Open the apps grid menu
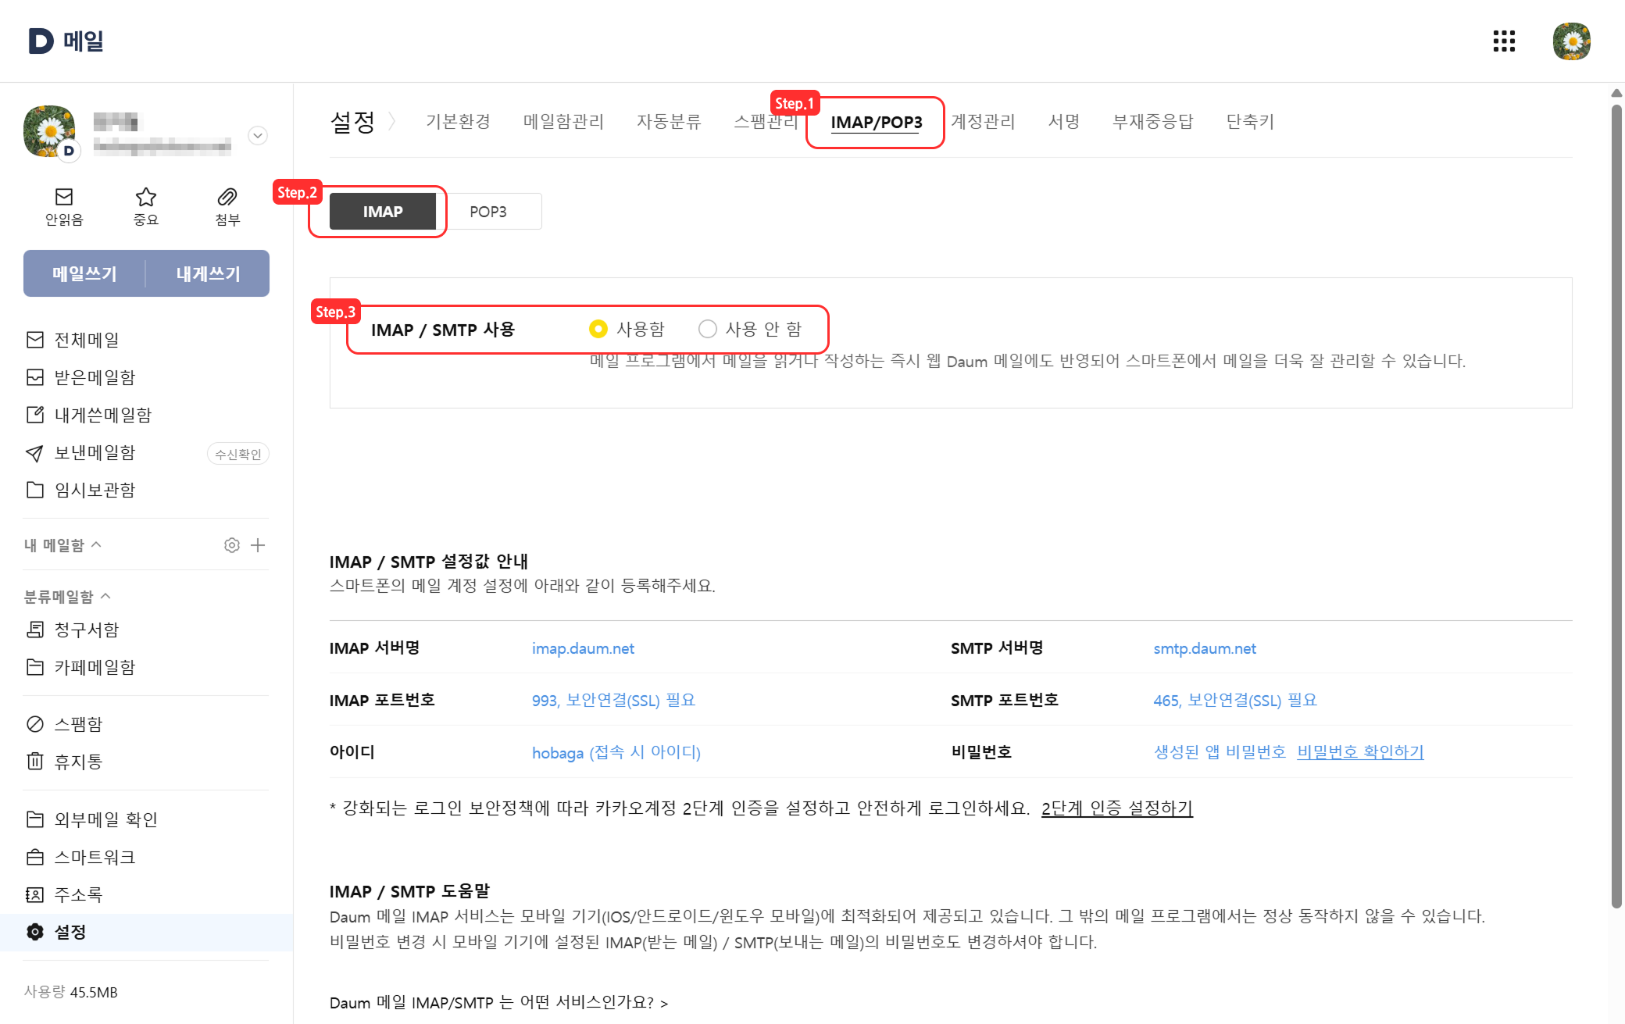This screenshot has width=1625, height=1024. tap(1504, 41)
